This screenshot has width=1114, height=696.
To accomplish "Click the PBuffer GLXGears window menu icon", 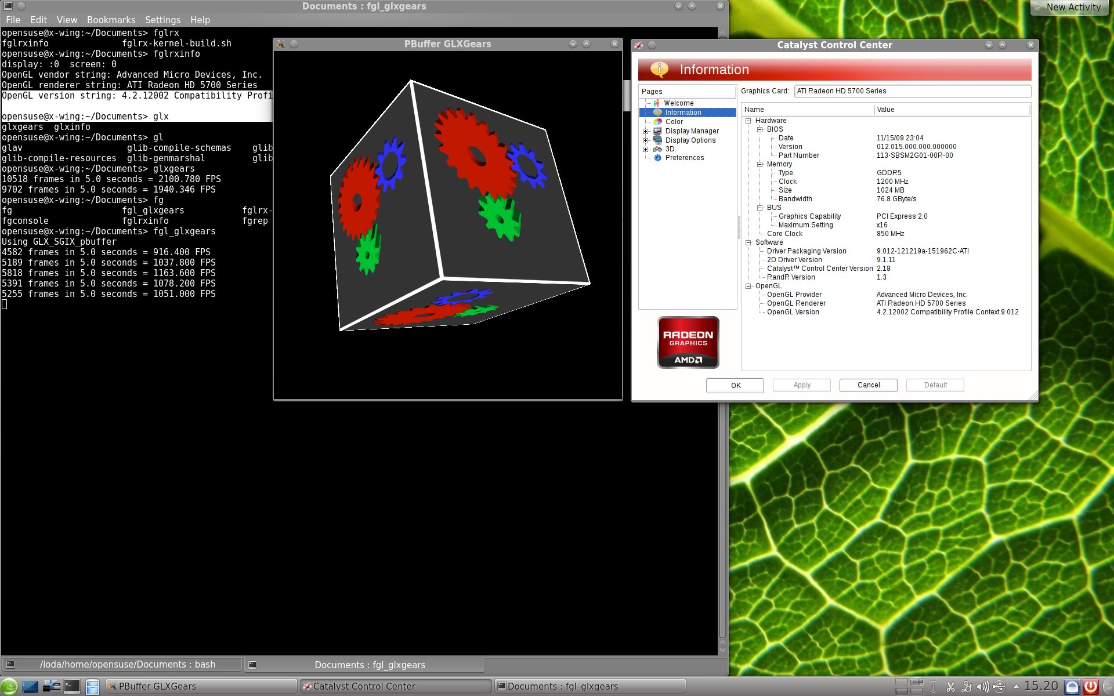I will tap(281, 44).
